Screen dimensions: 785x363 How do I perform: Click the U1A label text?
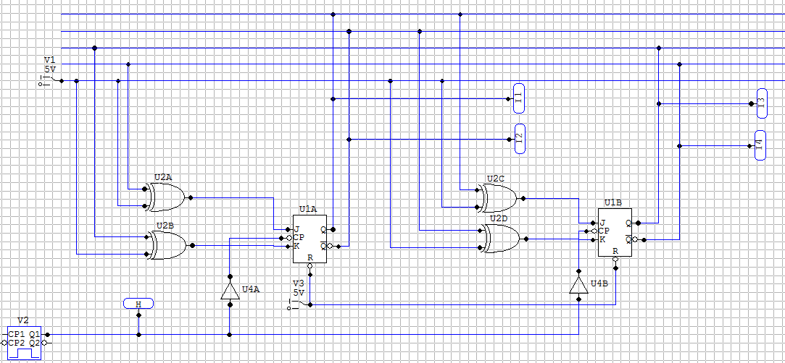(x=307, y=209)
